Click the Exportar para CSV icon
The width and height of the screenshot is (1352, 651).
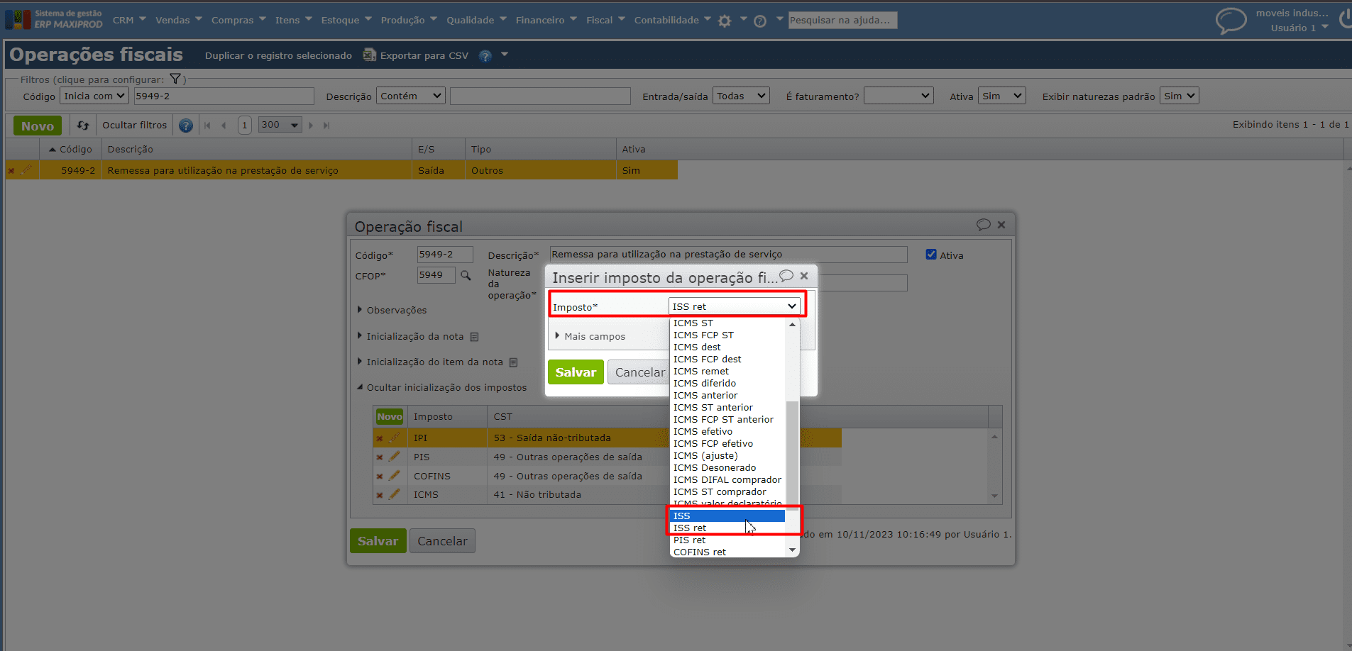pyautogui.click(x=369, y=55)
